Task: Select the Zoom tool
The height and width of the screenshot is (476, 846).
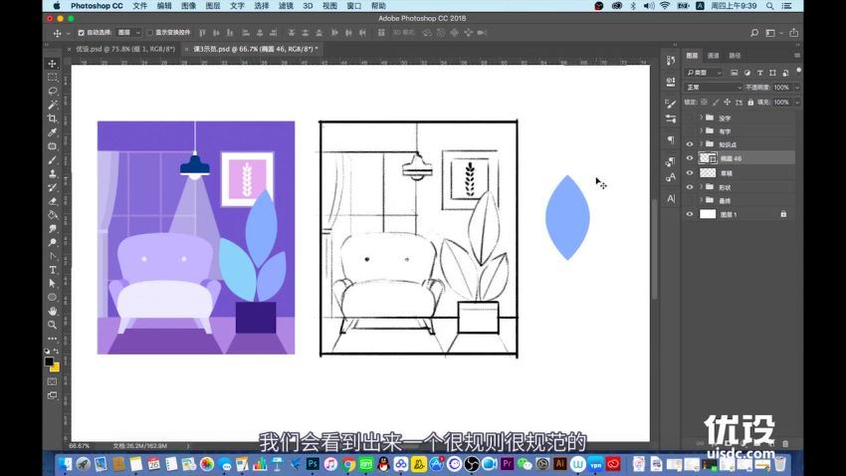Action: click(x=53, y=325)
